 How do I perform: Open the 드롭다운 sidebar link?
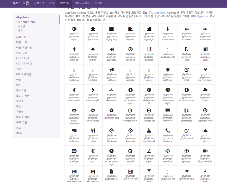[x=21, y=37]
